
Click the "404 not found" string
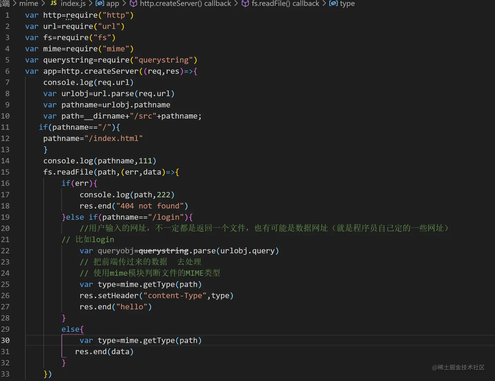point(150,206)
